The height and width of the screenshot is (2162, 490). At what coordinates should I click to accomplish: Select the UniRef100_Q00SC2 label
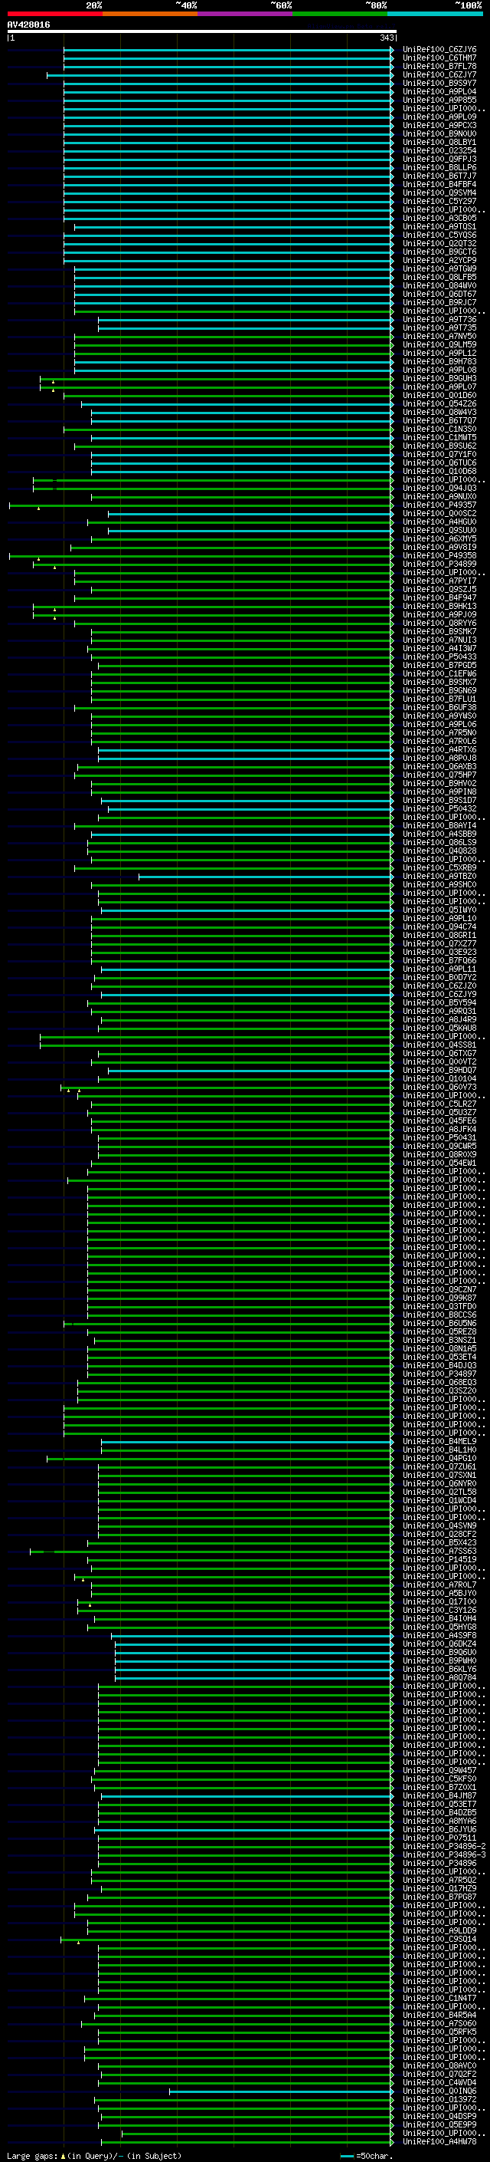(439, 514)
